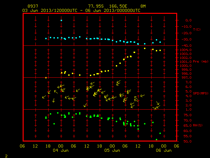
Task: Click the date range title text
Action: [81, 11]
